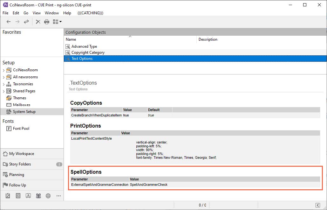
Task: Open the Window menu
Action: (51, 13)
